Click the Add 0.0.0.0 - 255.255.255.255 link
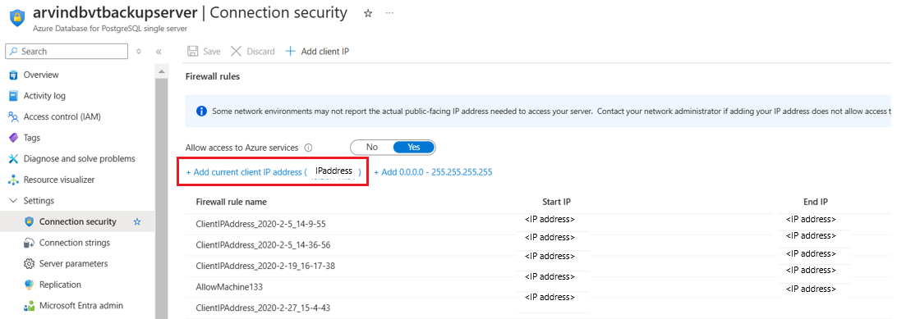The height and width of the screenshot is (319, 906). click(x=433, y=172)
